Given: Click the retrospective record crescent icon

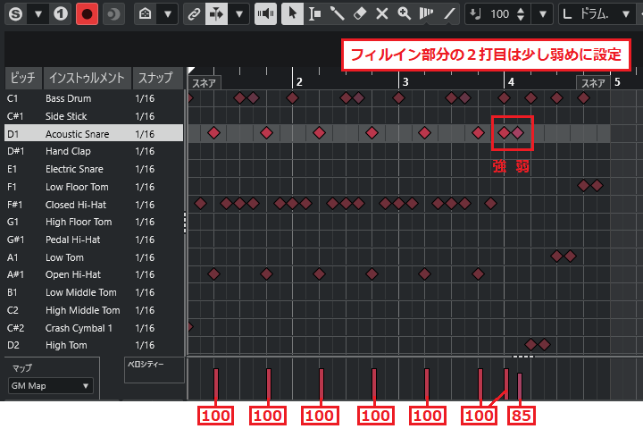Looking at the screenshot, I should pyautogui.click(x=113, y=14).
